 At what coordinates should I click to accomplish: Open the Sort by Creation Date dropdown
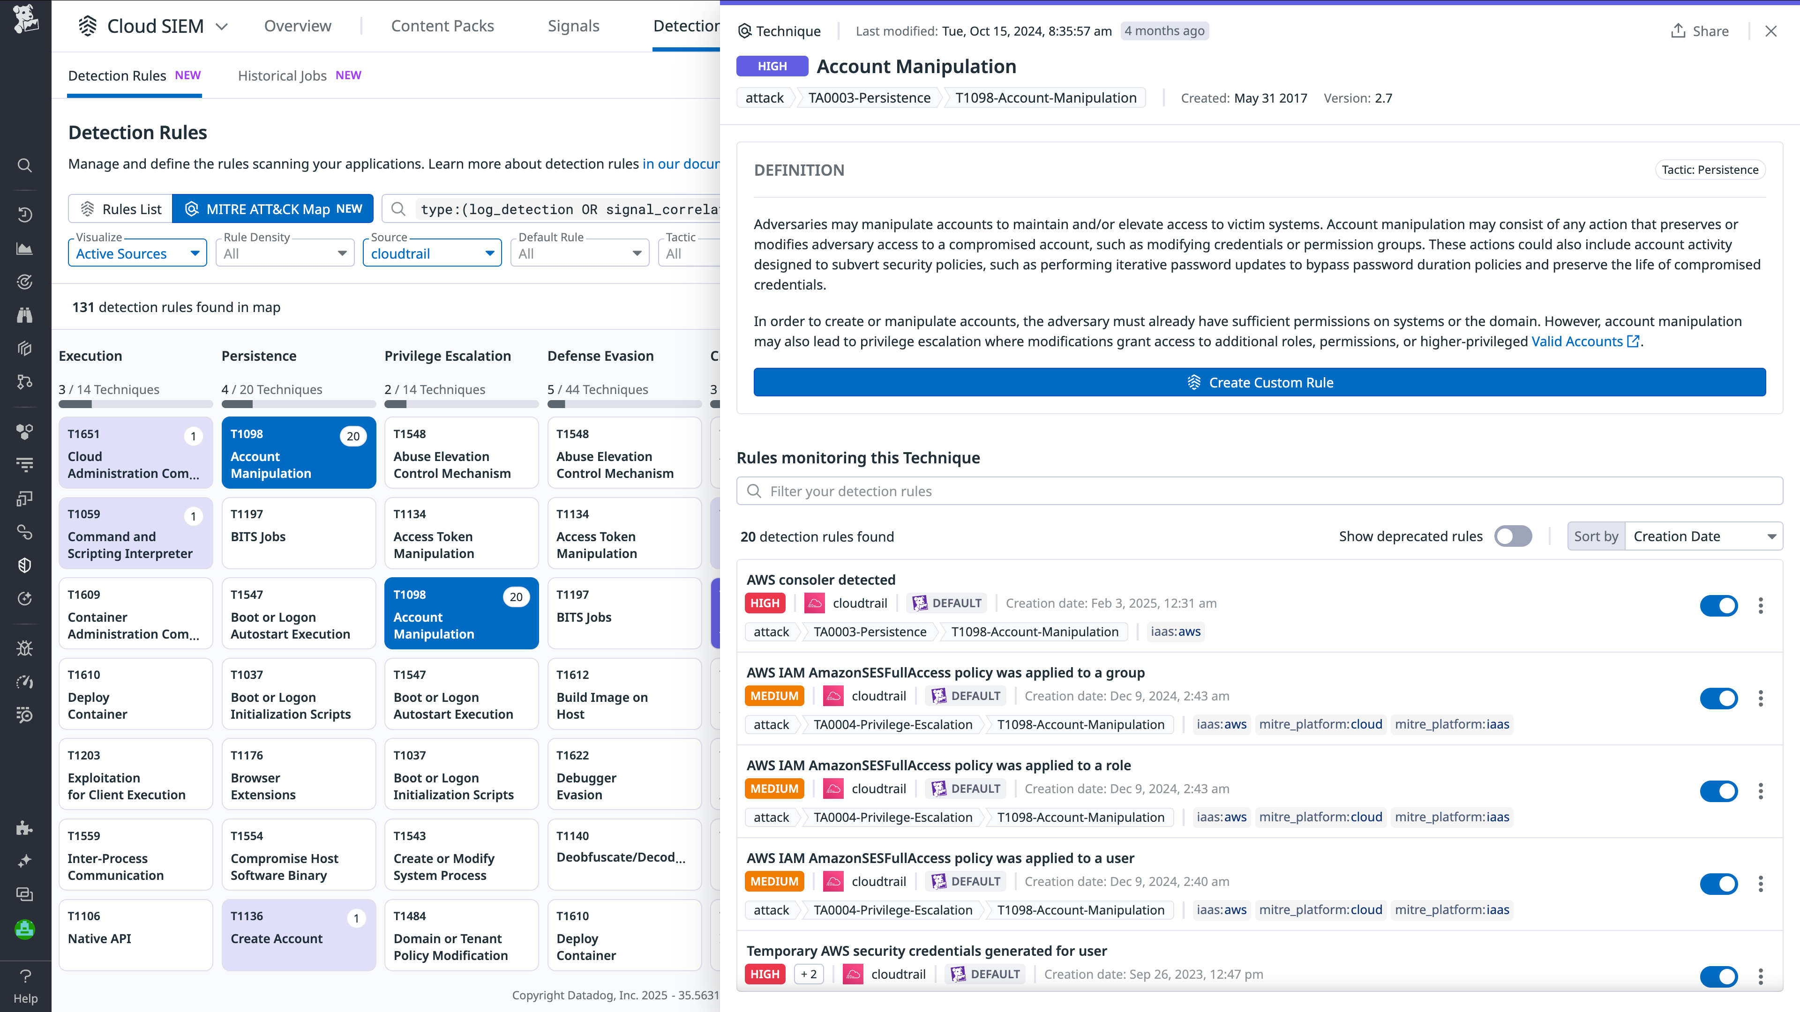1703,536
